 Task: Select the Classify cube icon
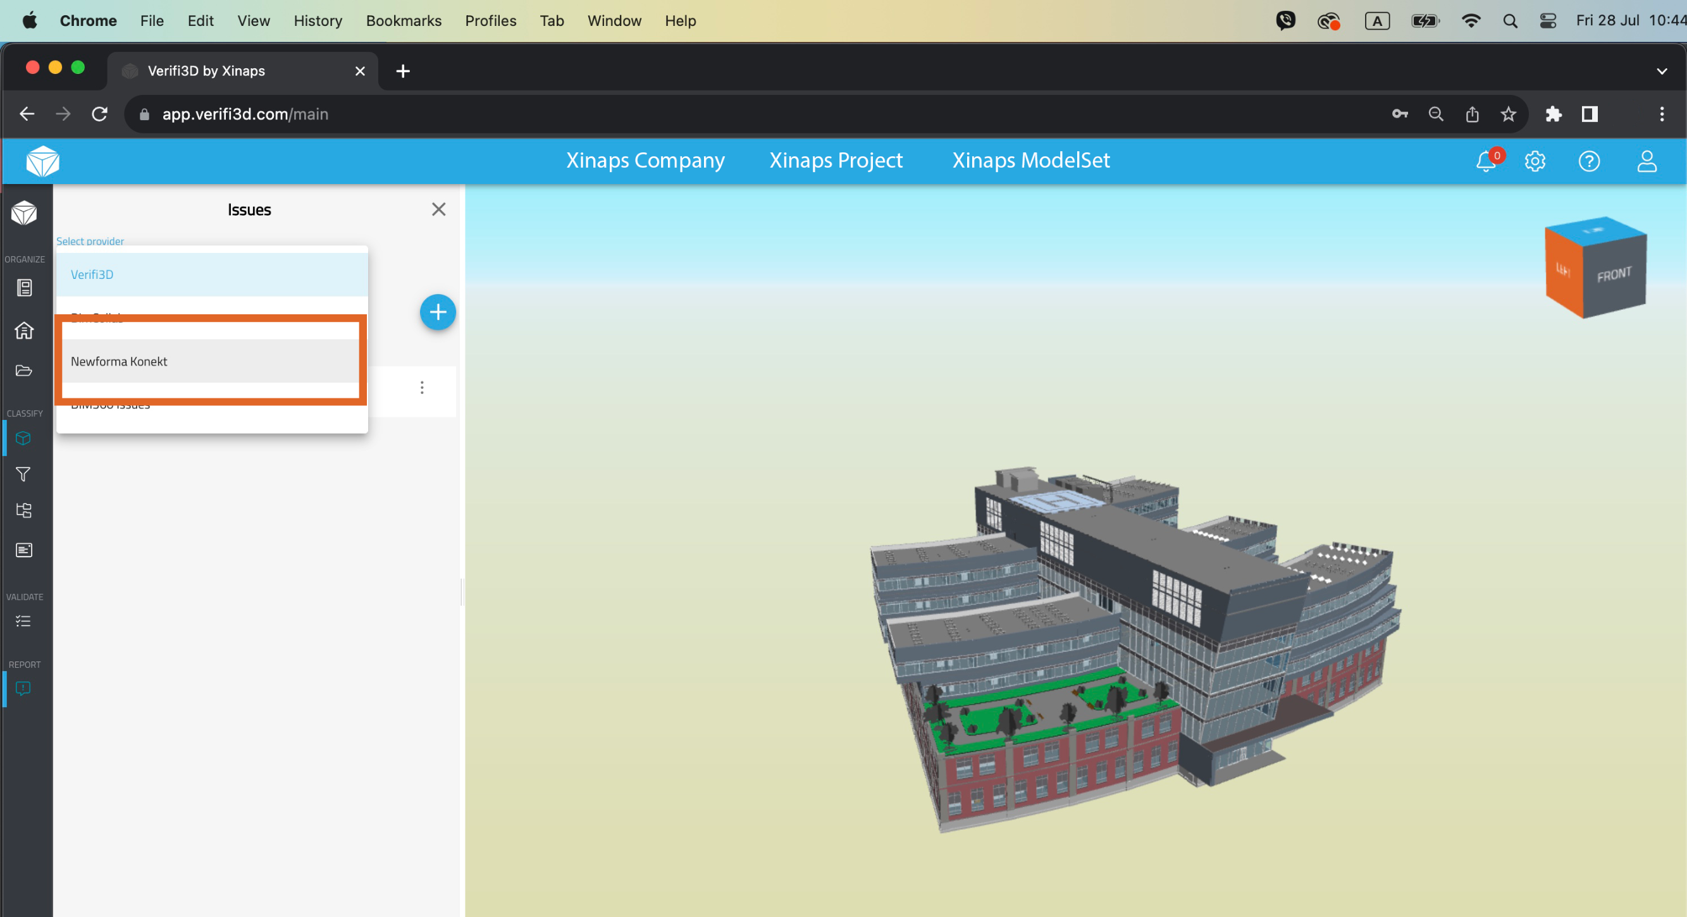pyautogui.click(x=23, y=438)
